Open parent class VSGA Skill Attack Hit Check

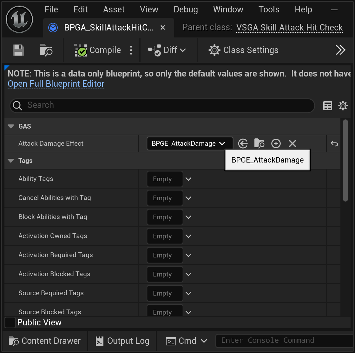(x=289, y=28)
